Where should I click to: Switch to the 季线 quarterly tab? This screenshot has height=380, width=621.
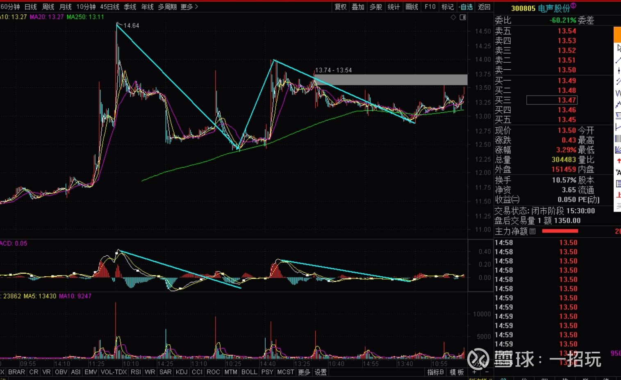pyautogui.click(x=130, y=7)
